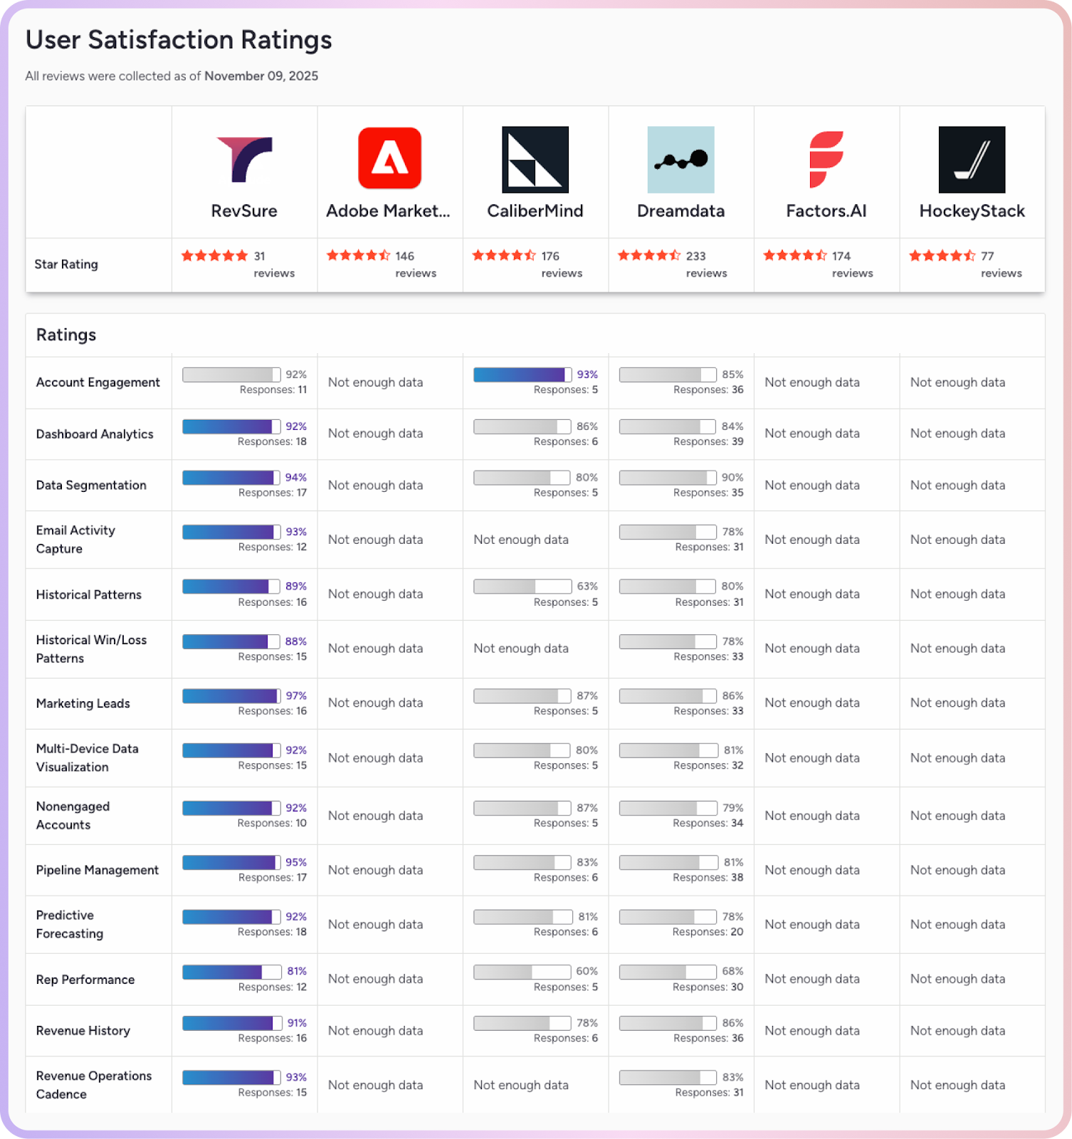Select the Historical Win/Loss Patterns label
The image size is (1072, 1139).
[x=91, y=649]
